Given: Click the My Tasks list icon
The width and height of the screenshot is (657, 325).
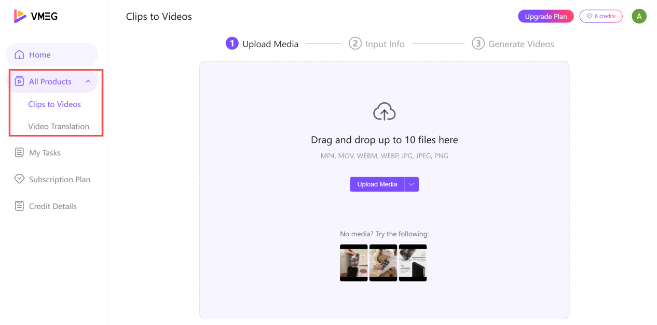Looking at the screenshot, I should pos(20,153).
